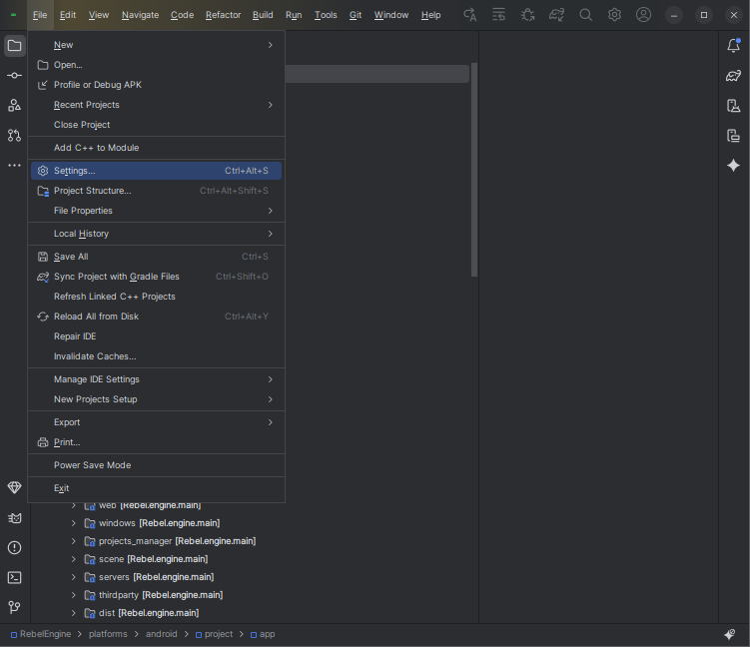Click the translate/code-with-me toolbar icon
The height and width of the screenshot is (647, 750).
click(470, 15)
